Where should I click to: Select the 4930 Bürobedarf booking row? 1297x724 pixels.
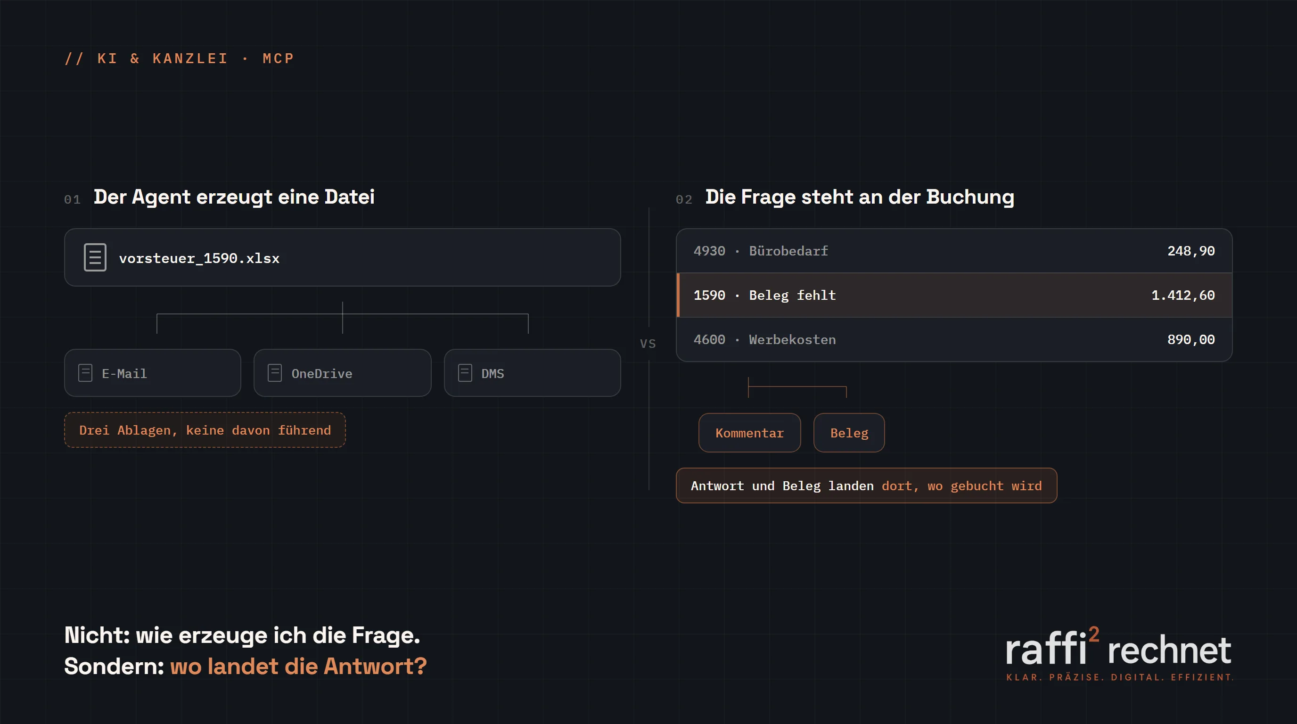click(954, 251)
